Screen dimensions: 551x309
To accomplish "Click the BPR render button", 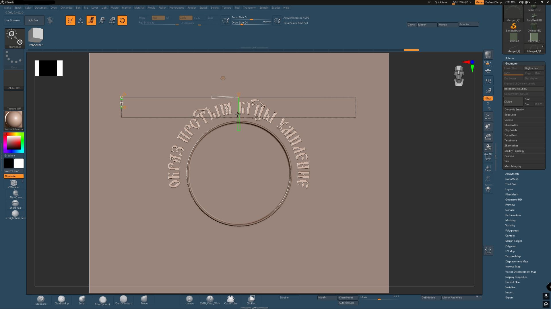I will (x=488, y=55).
